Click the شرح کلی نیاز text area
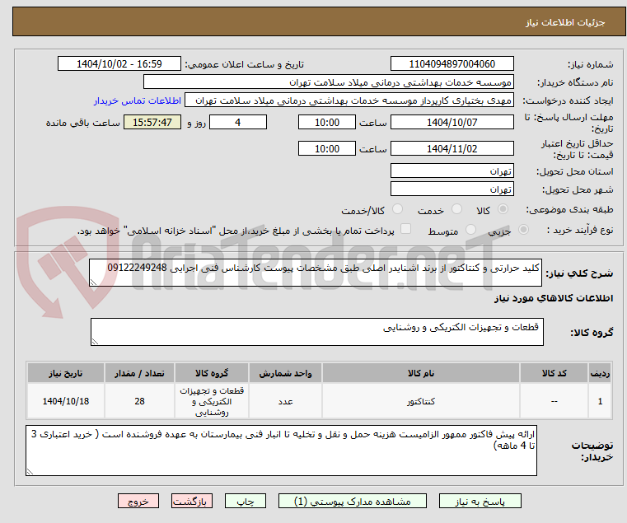 pyautogui.click(x=315, y=273)
